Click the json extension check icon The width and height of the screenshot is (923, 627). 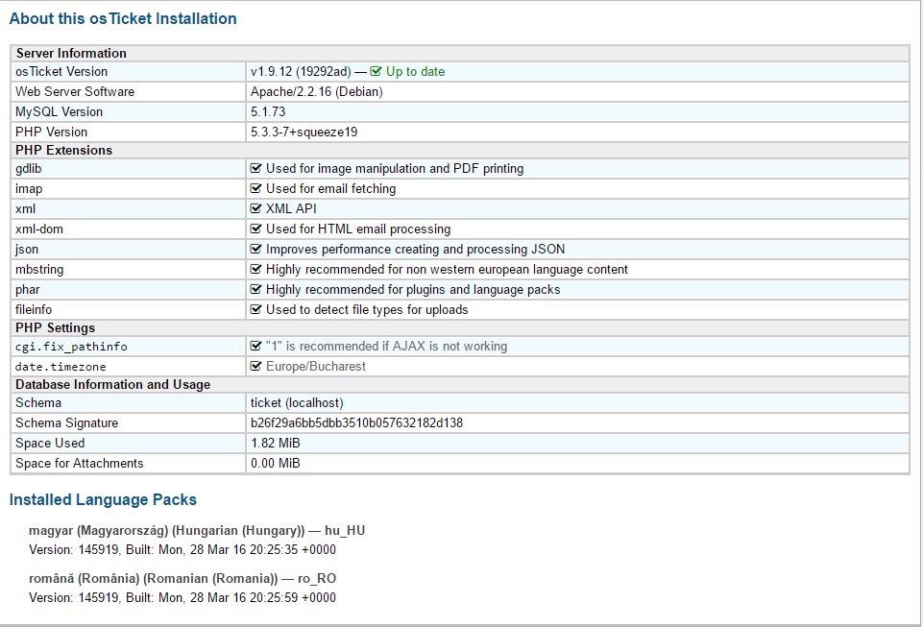256,249
